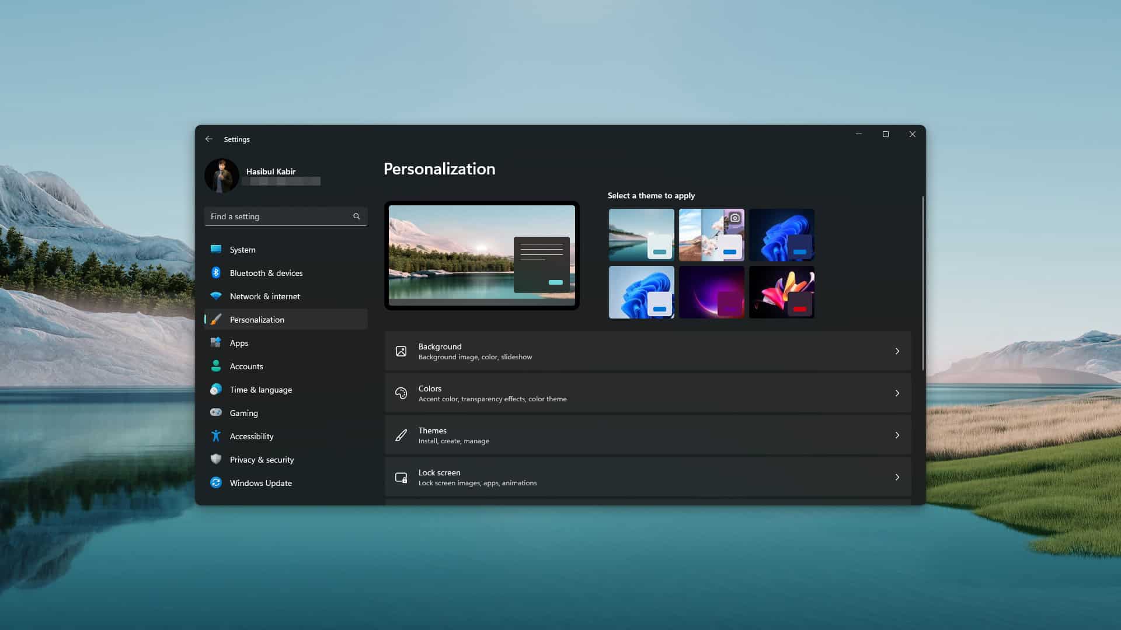The width and height of the screenshot is (1121, 630).
Task: Click the Background image icon
Action: tap(401, 351)
